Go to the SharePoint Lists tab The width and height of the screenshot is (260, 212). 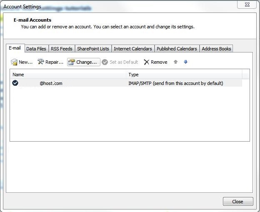point(93,49)
